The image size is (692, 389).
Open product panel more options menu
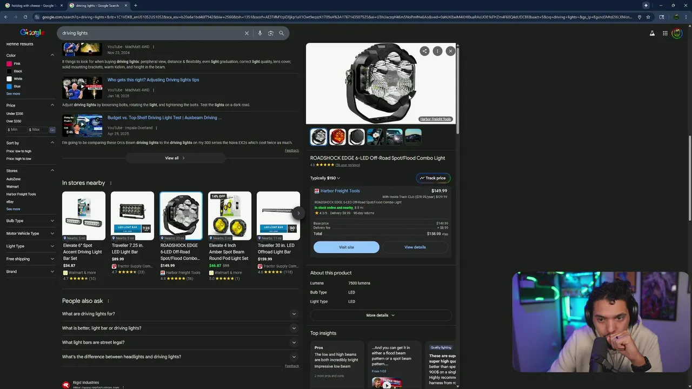point(437,51)
